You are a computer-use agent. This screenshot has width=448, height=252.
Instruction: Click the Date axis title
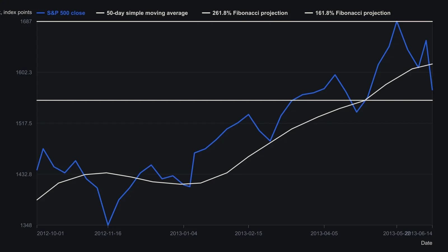[426, 243]
